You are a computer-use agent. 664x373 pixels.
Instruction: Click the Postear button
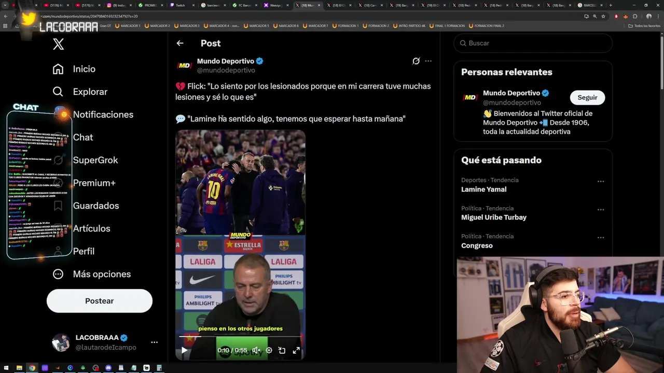point(100,301)
